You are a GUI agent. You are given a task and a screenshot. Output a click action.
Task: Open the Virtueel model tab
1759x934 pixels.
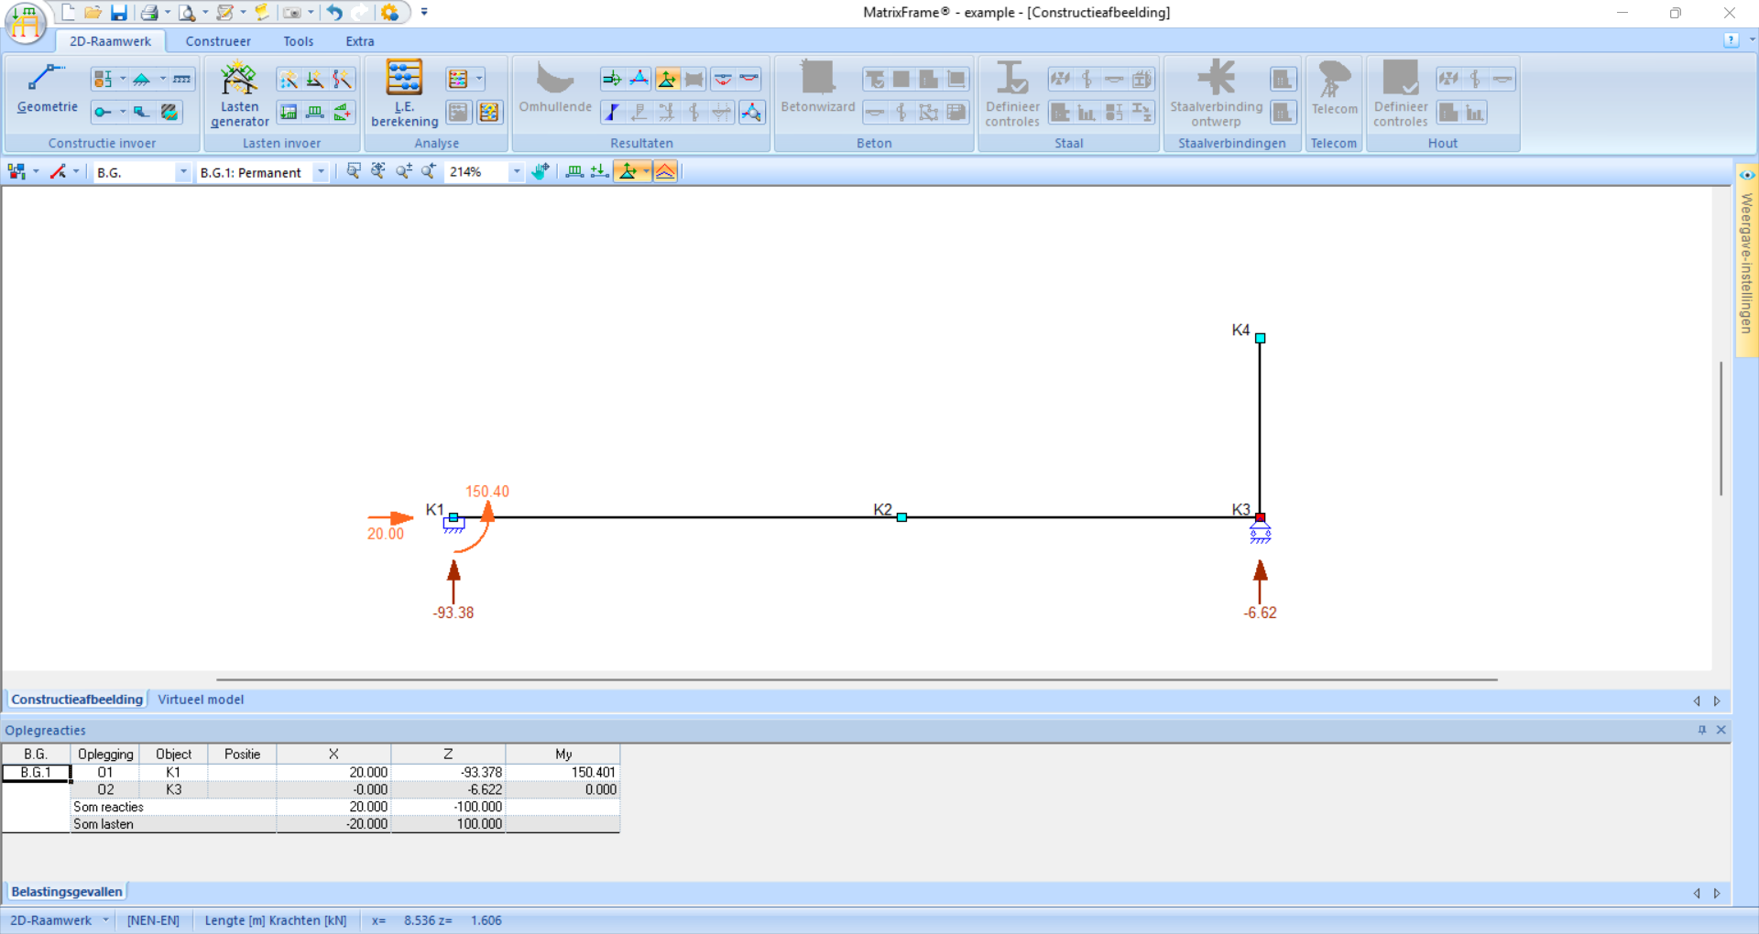[x=201, y=700]
